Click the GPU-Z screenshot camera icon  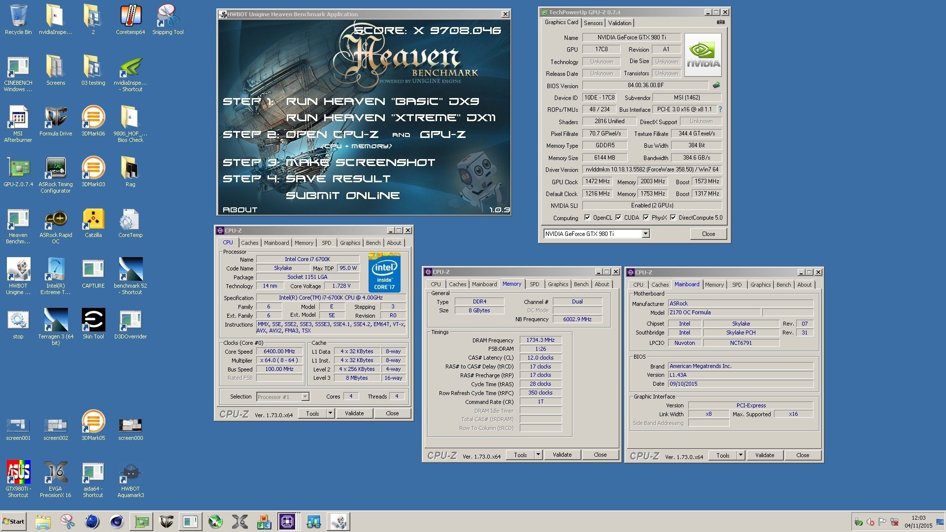coord(720,22)
